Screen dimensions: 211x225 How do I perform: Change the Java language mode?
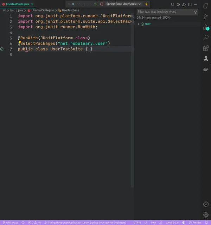pos(153,223)
